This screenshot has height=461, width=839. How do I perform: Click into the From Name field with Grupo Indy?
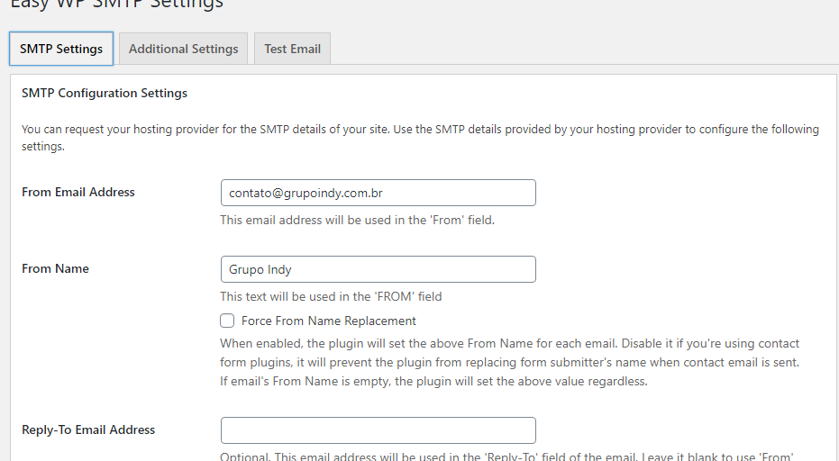(378, 269)
